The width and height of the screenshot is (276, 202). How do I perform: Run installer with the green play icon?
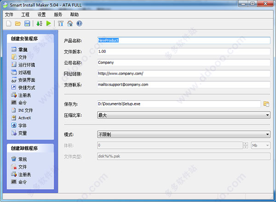click(49, 23)
